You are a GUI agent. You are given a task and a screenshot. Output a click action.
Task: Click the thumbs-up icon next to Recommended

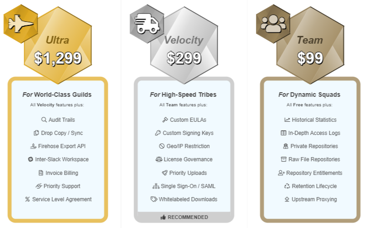point(163,218)
